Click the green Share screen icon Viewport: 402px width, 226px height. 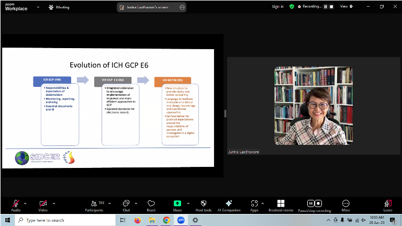point(177,204)
